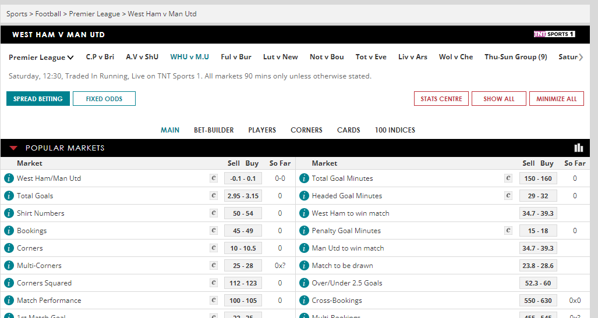Viewport: 598px width, 318px height.
Task: Open the A.V v ShU fixture
Action: click(142, 57)
